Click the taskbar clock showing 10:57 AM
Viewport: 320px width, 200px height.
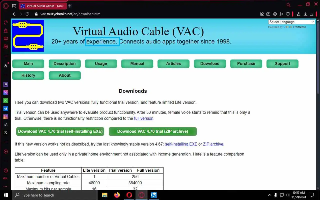click(x=299, y=195)
